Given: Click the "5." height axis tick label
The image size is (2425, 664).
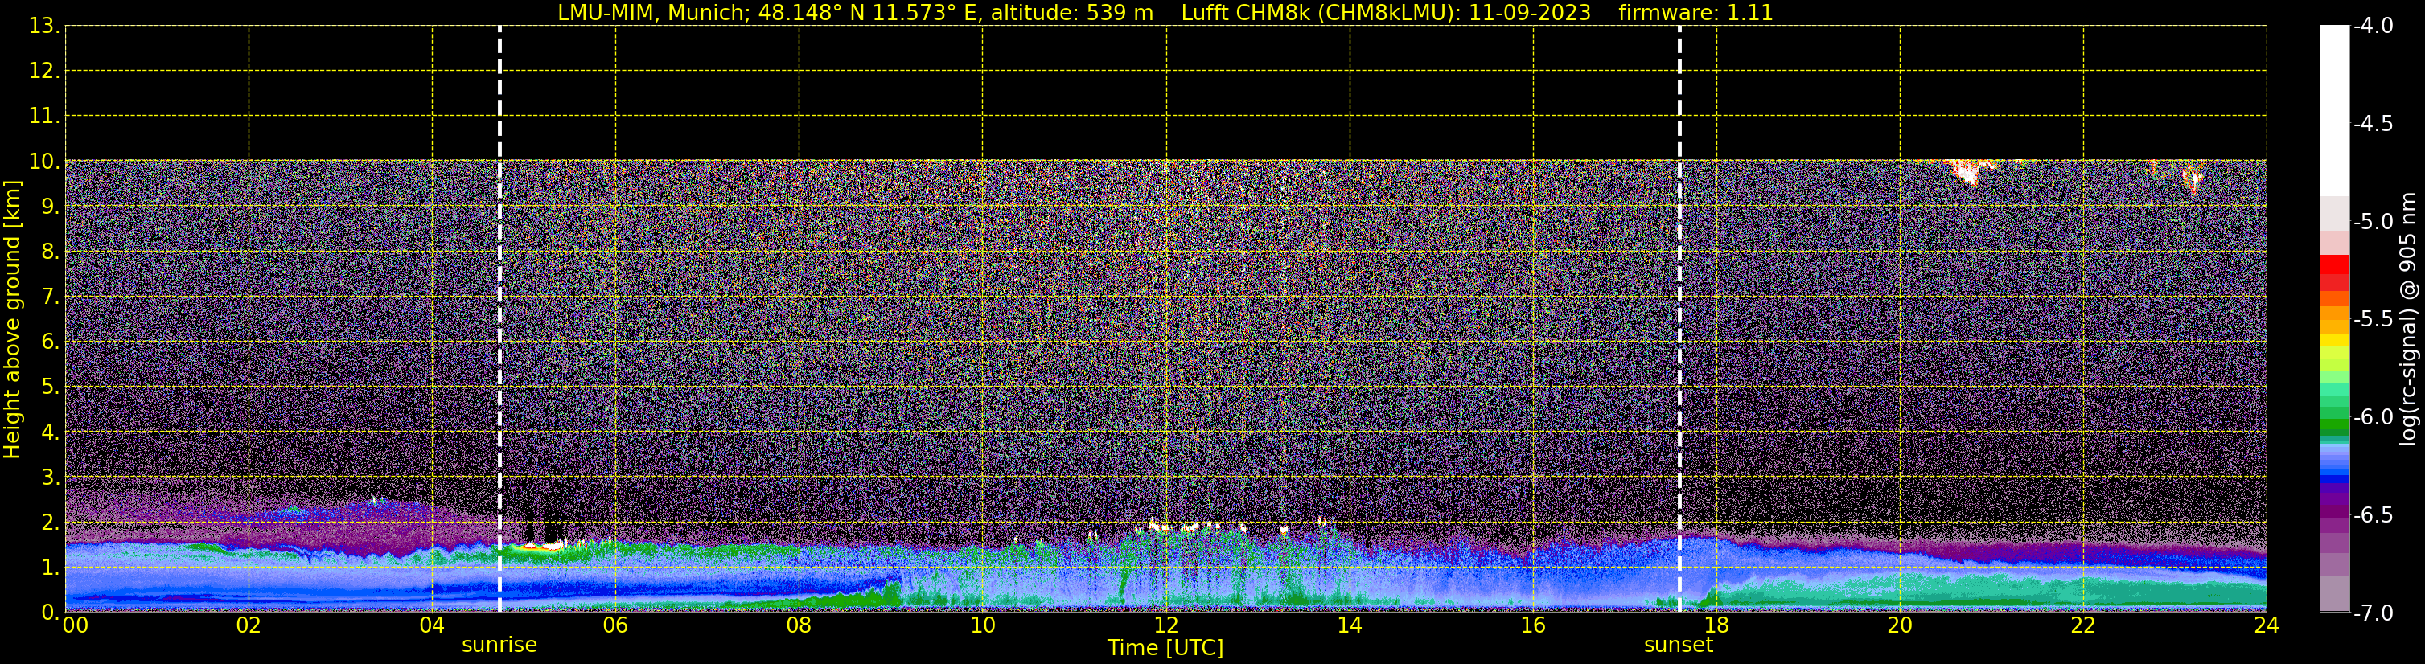Looking at the screenshot, I should 50,387.
